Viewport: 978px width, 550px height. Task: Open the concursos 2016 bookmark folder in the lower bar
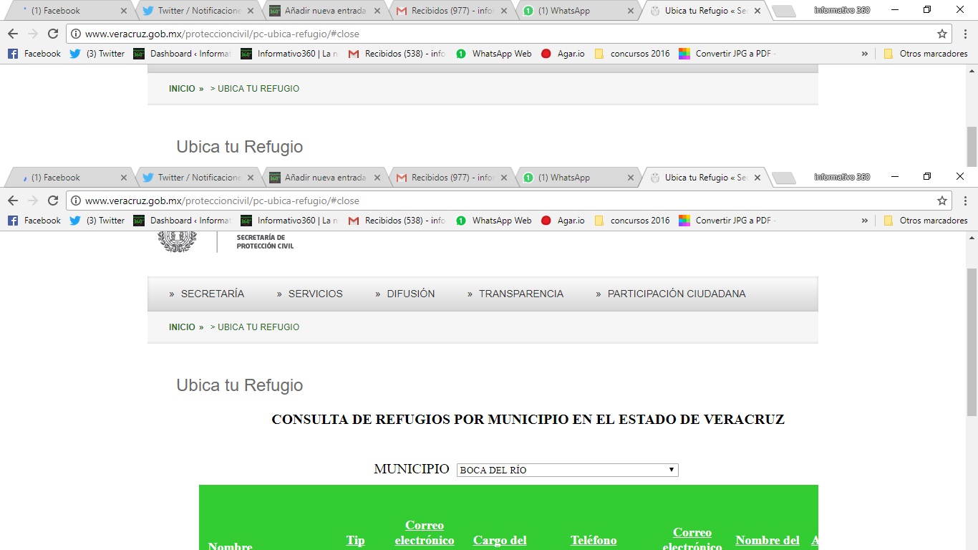pyautogui.click(x=632, y=221)
